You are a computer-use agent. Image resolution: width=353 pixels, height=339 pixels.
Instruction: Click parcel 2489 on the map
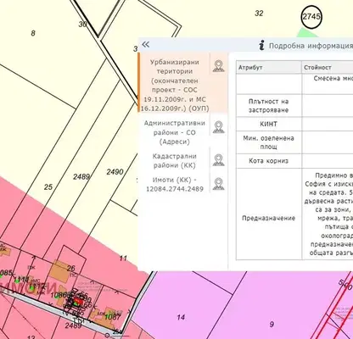(81, 176)
